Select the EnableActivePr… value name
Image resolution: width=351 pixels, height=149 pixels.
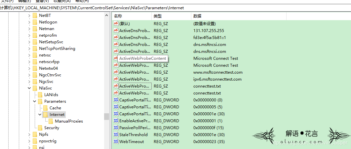tap(135, 121)
